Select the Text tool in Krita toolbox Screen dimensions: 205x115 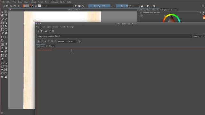coord(6,12)
